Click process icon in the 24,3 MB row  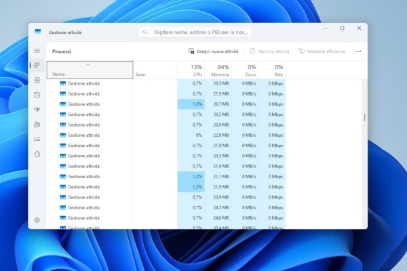(x=63, y=207)
